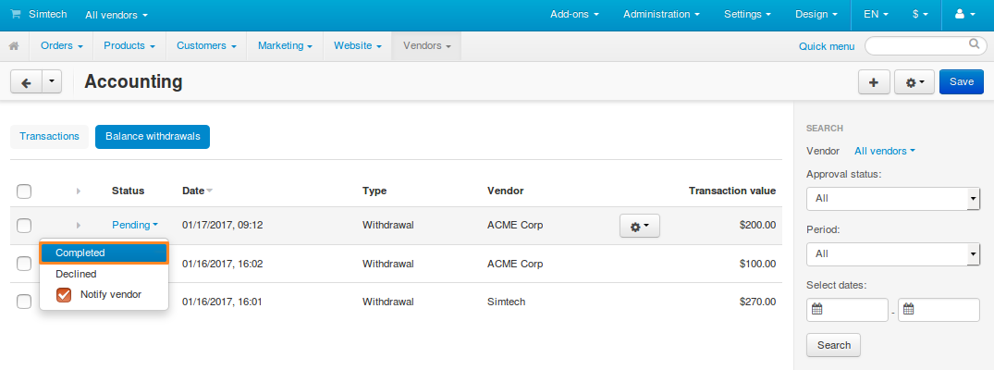Sort by the Date column header
Image resolution: width=994 pixels, height=370 pixels.
click(193, 191)
